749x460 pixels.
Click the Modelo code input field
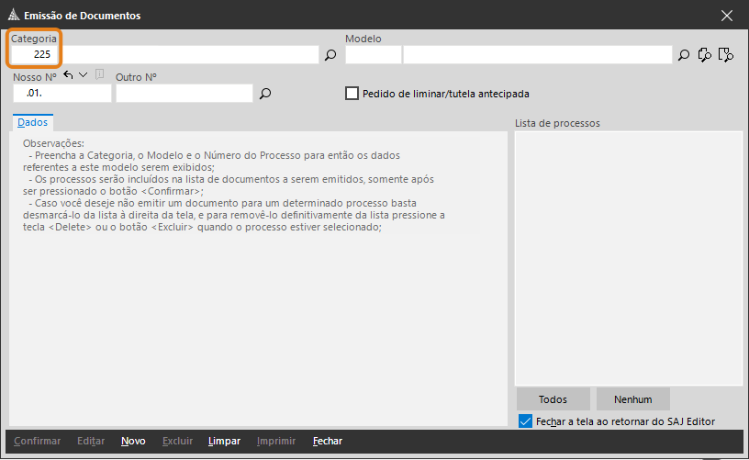click(373, 54)
